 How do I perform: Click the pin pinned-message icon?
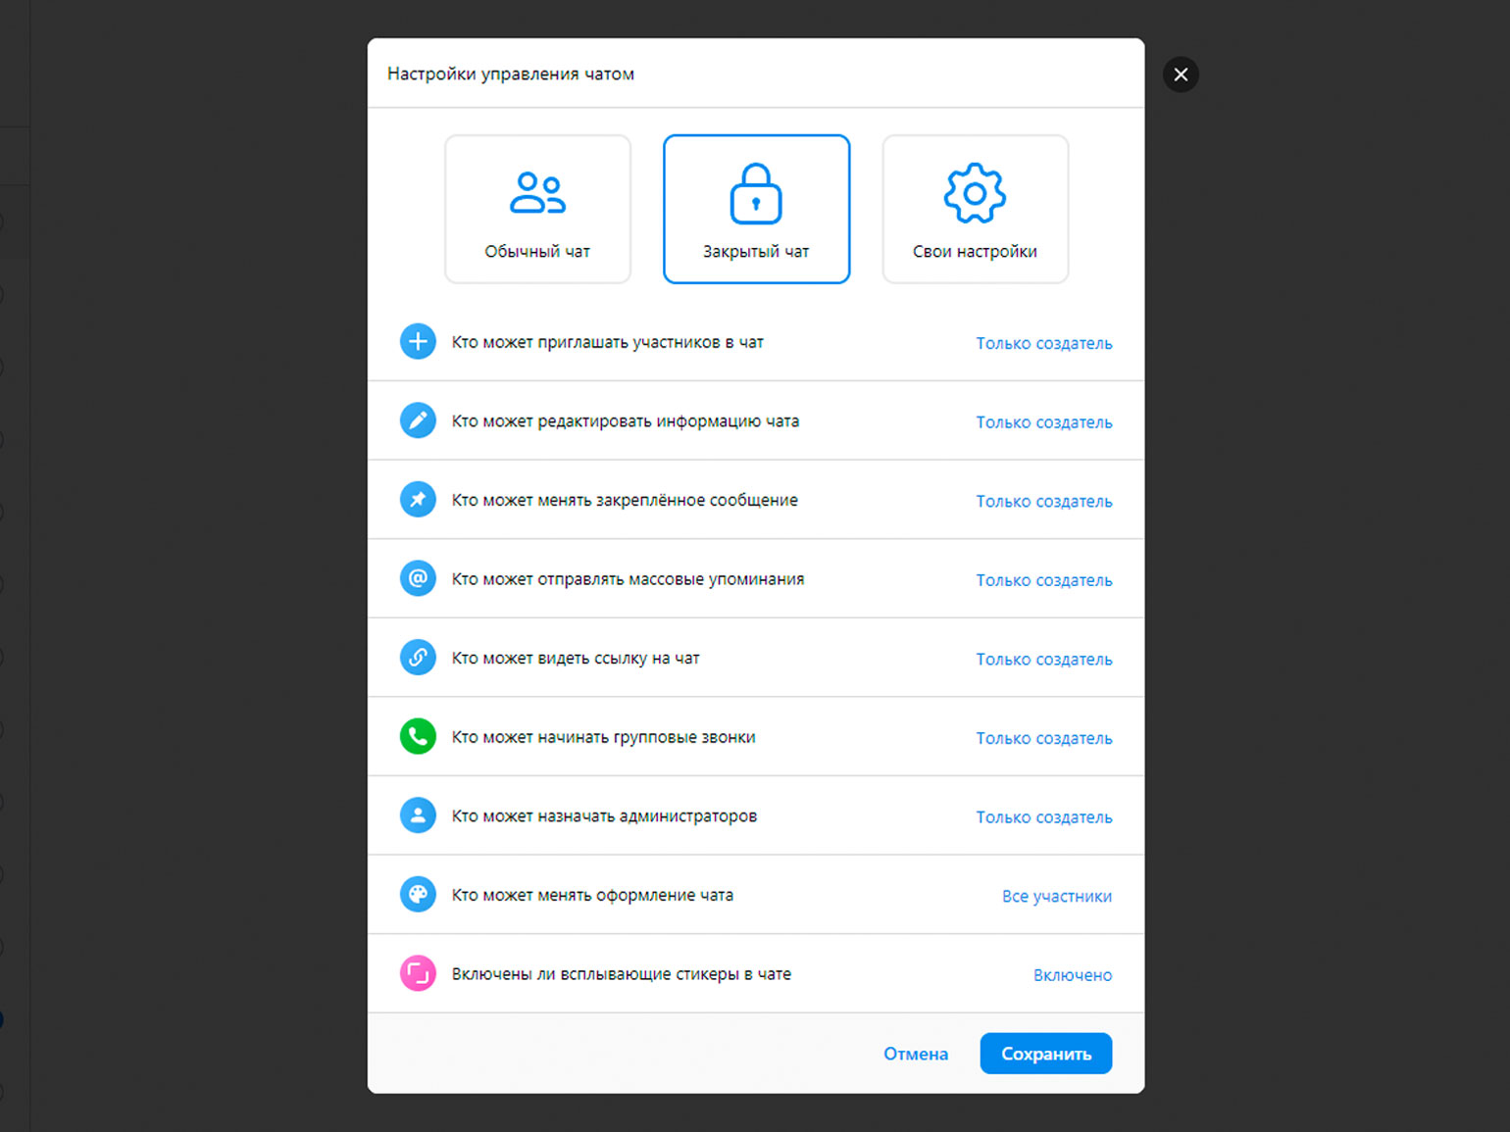pyautogui.click(x=418, y=500)
